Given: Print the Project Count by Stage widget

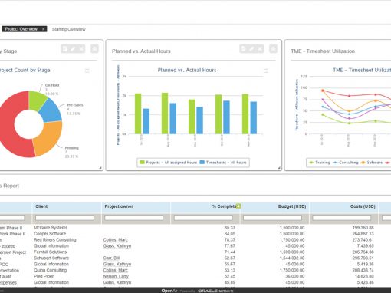Looking at the screenshot, I should [x=94, y=48].
